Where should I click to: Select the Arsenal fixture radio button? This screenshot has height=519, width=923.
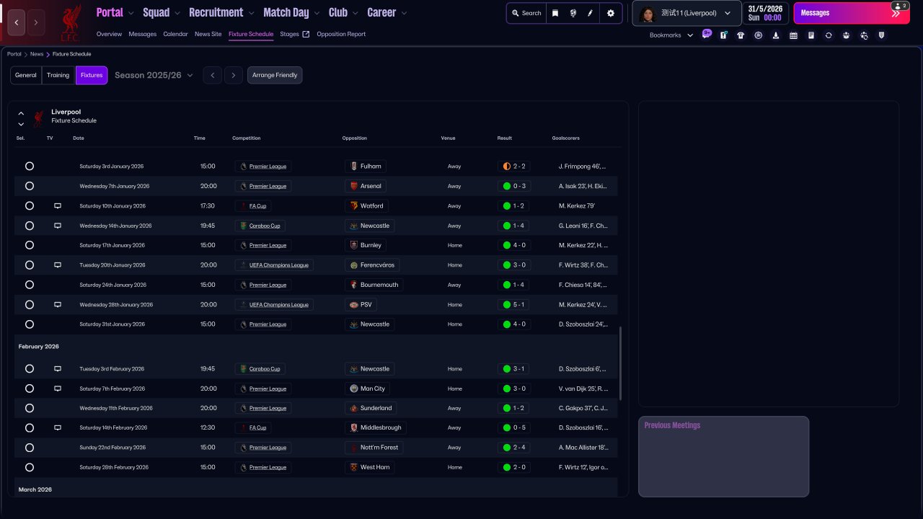(30, 186)
